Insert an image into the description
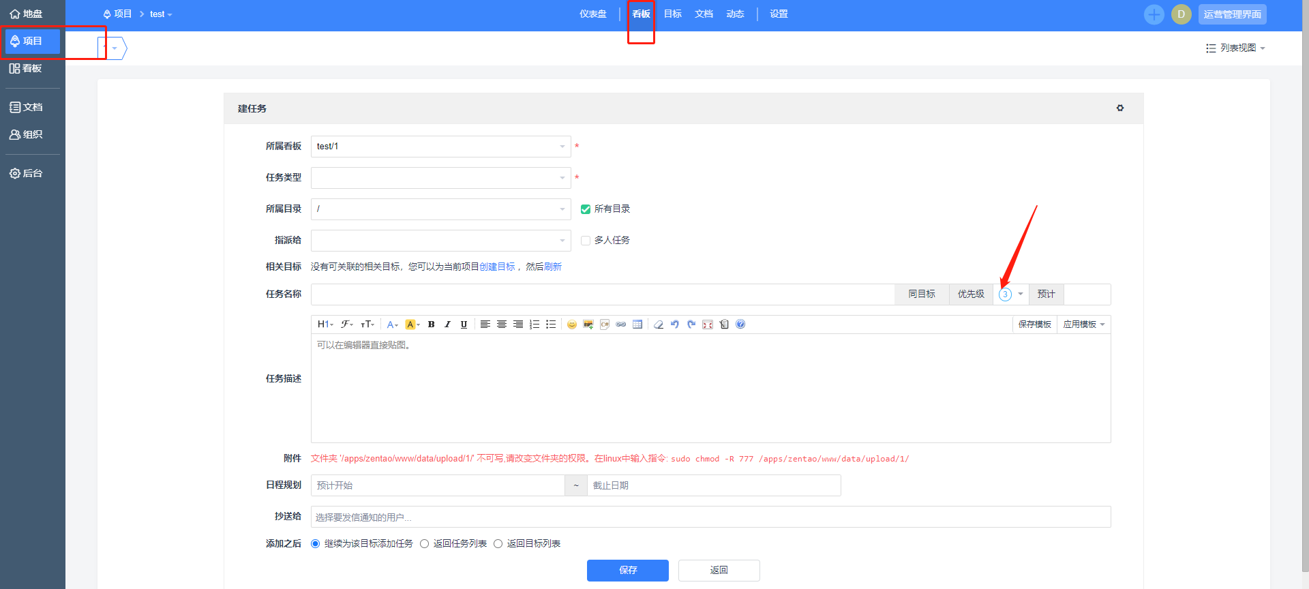 (588, 324)
